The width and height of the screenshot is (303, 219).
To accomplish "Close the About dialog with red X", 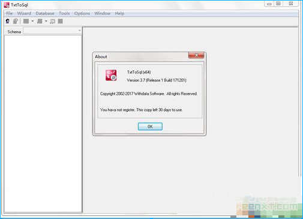I will tap(196, 55).
